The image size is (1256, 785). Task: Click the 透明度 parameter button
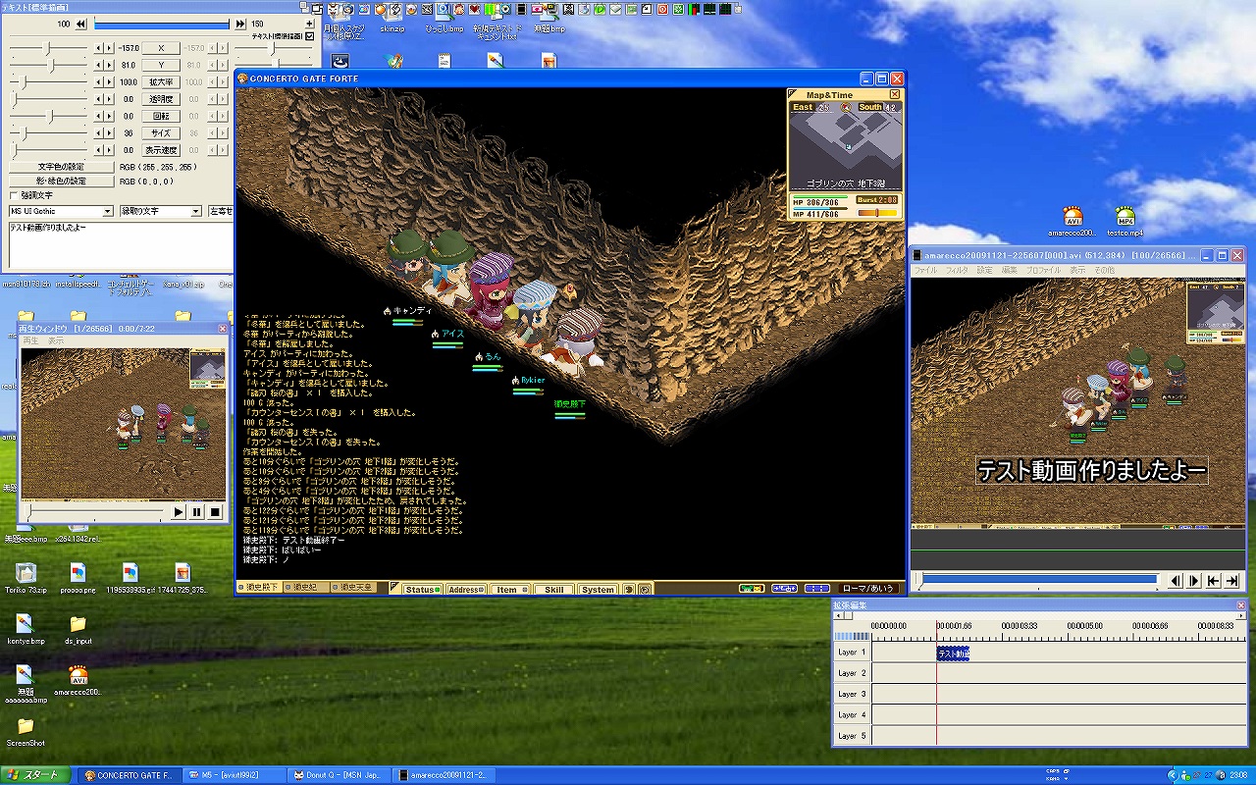(x=161, y=99)
